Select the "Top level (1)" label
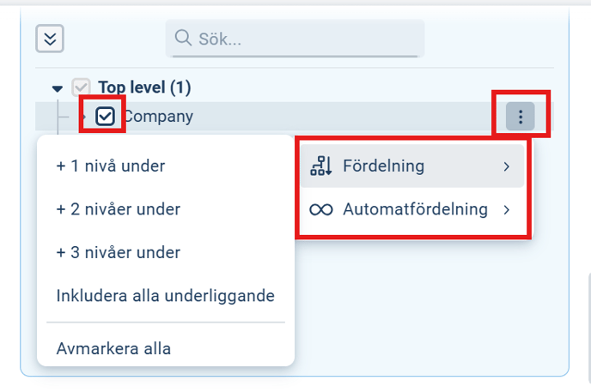The height and width of the screenshot is (392, 591). pyautogui.click(x=144, y=87)
